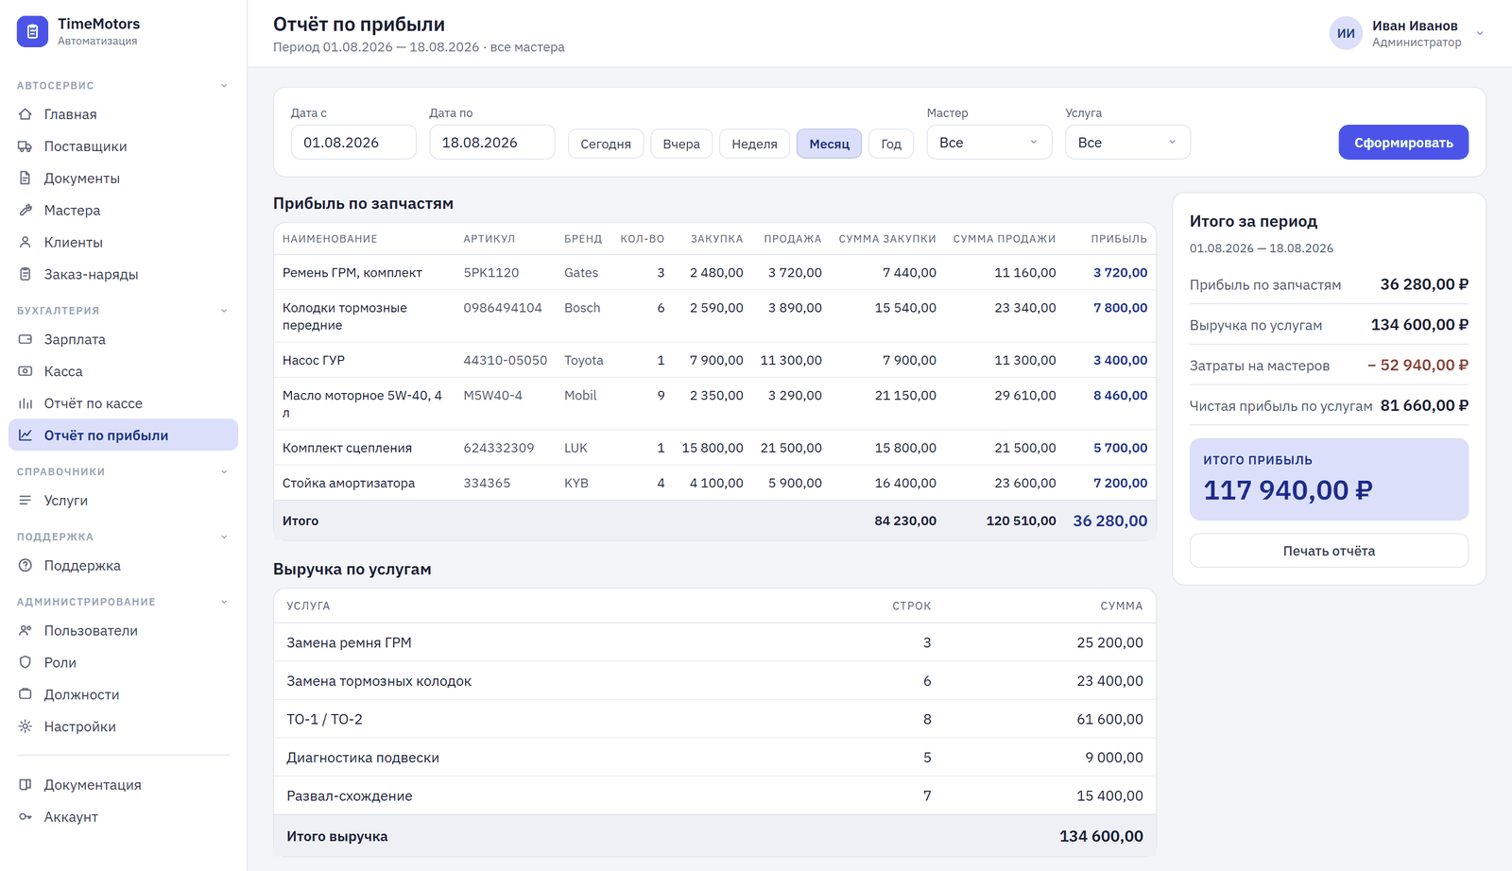Click the Поставщики truck icon

(26, 146)
